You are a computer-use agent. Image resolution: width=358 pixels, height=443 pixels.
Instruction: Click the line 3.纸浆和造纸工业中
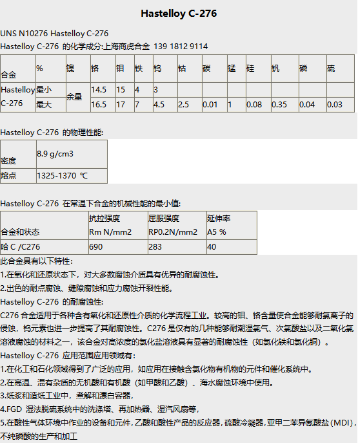67,396
